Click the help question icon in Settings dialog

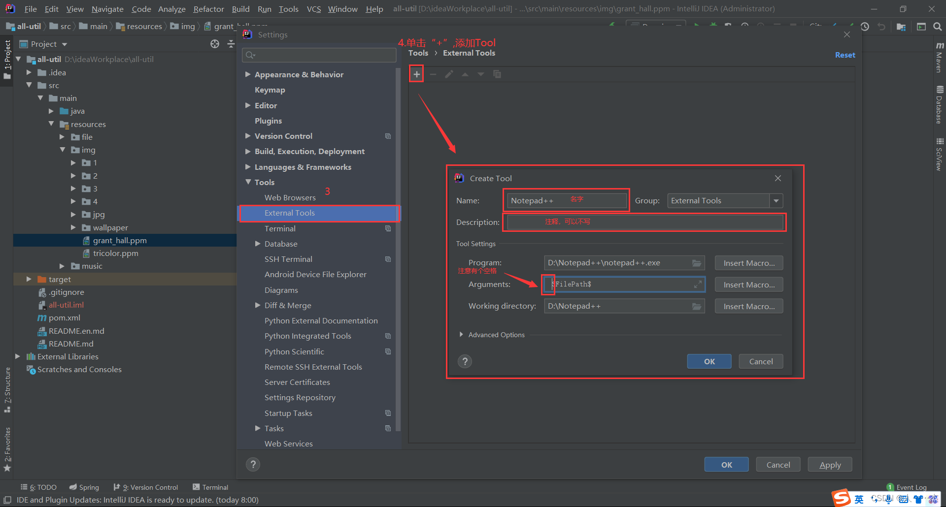[253, 464]
